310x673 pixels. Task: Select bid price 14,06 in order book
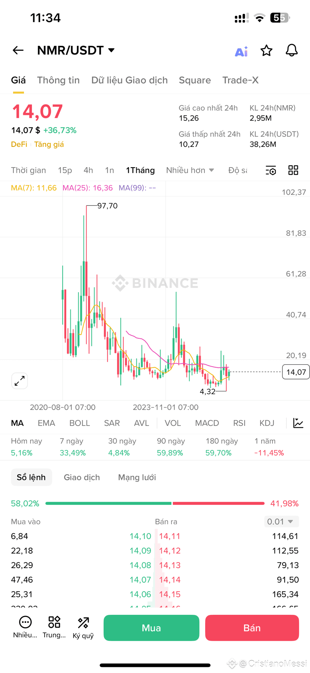[x=140, y=595]
